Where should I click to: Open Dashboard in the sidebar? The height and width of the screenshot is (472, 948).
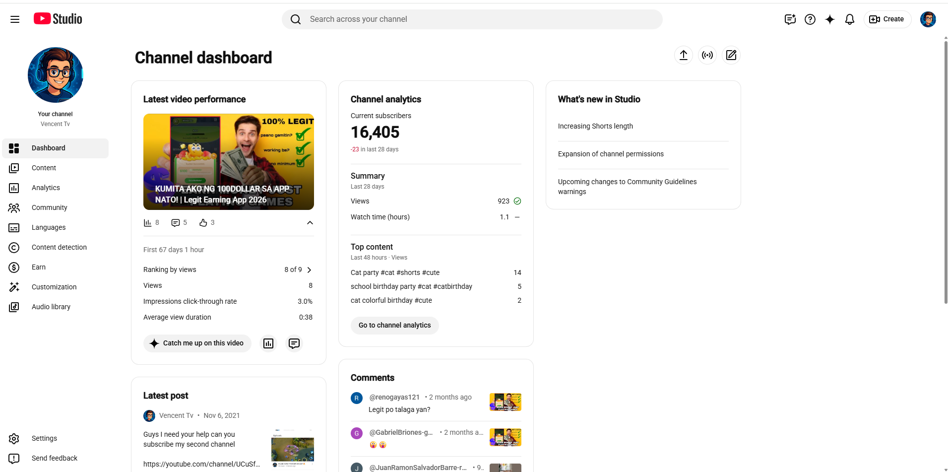[x=56, y=148]
